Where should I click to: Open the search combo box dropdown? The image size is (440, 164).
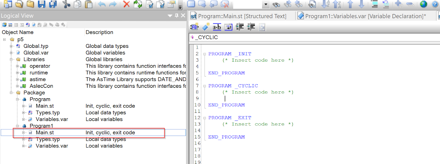[x=266, y=4]
